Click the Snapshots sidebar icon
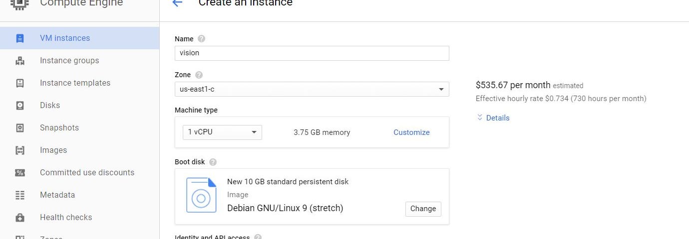689x239 pixels. (x=20, y=128)
